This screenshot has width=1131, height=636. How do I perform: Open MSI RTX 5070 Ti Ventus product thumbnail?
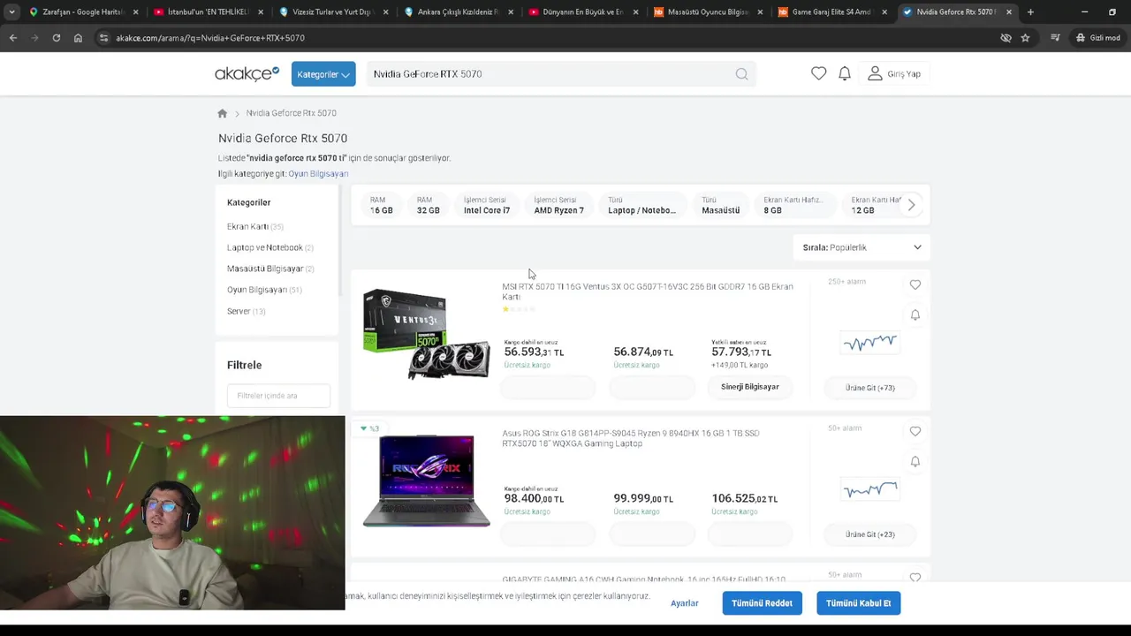(x=426, y=334)
